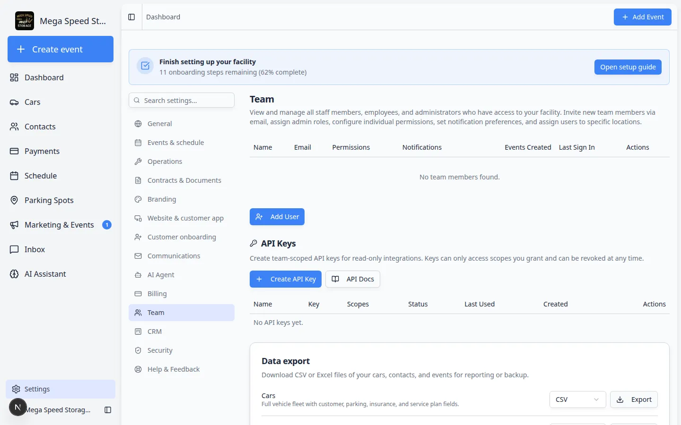Click the Notifications column header
The width and height of the screenshot is (681, 425).
422,147
